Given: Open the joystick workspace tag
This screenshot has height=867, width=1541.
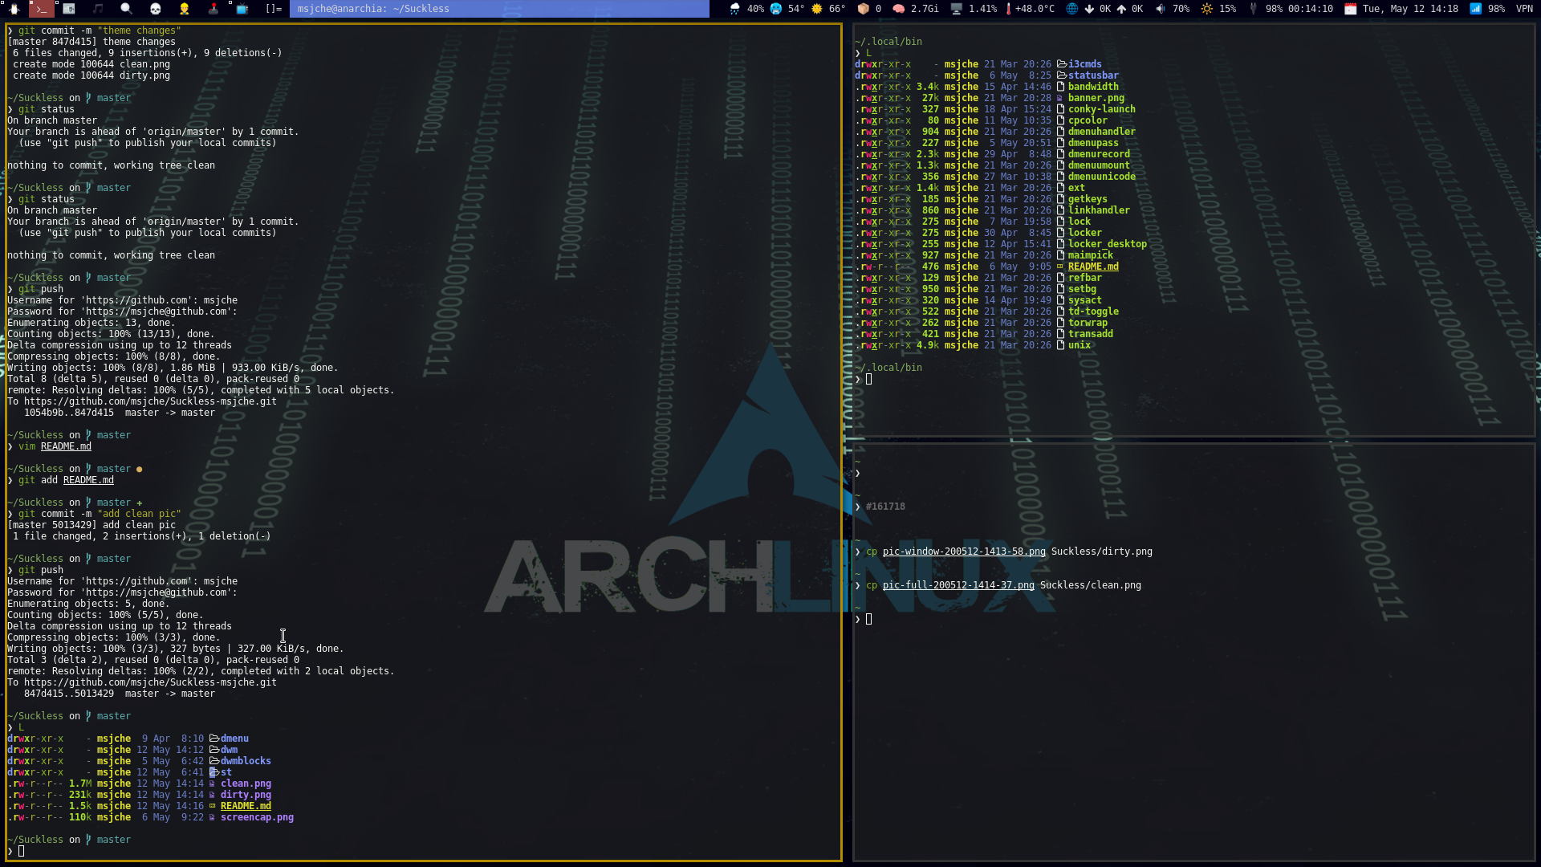Looking at the screenshot, I should click(213, 9).
